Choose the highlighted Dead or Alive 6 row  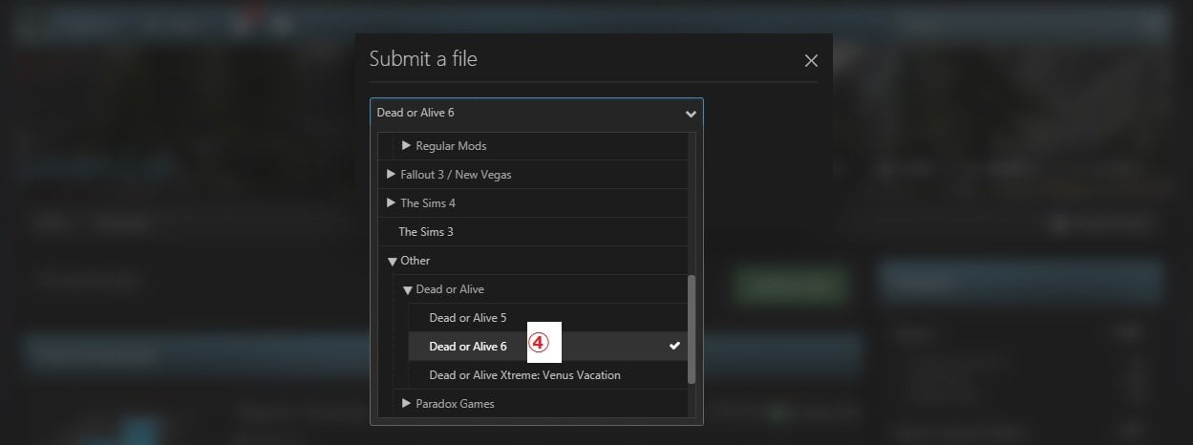click(548, 347)
